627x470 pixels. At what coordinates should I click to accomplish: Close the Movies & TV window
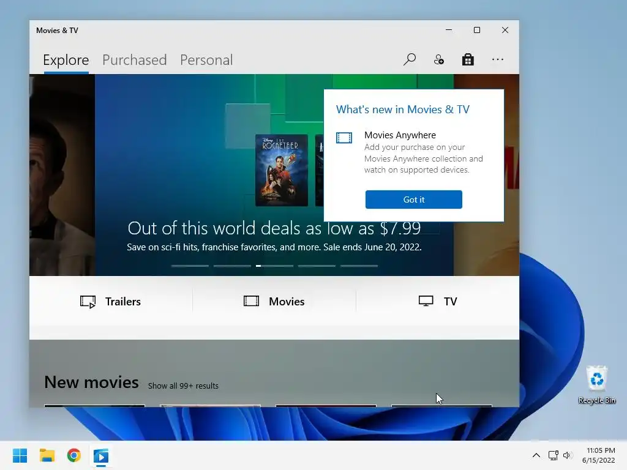(505, 30)
